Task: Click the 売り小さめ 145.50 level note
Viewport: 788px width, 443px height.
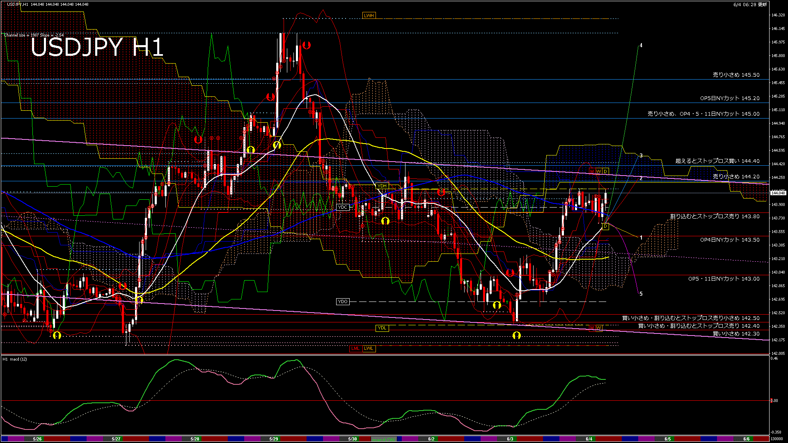Action: click(x=736, y=75)
